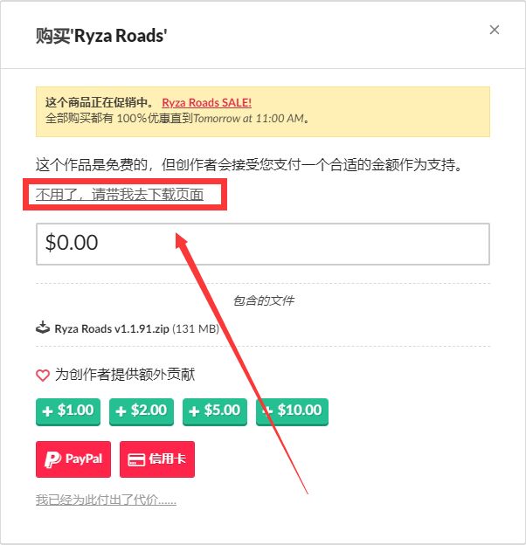Focus the $0.00 price input field
The height and width of the screenshot is (545, 526).
tap(263, 244)
